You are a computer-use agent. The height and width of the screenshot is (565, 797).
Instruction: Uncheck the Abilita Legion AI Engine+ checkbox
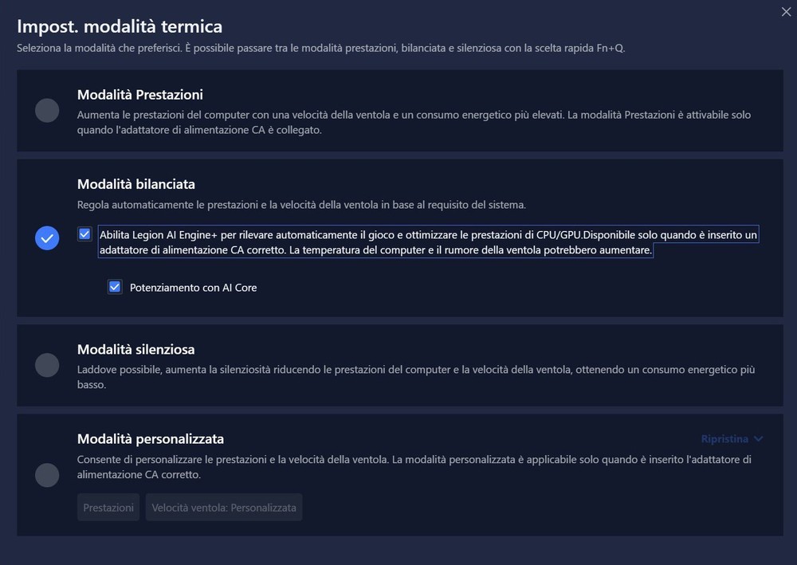click(84, 234)
